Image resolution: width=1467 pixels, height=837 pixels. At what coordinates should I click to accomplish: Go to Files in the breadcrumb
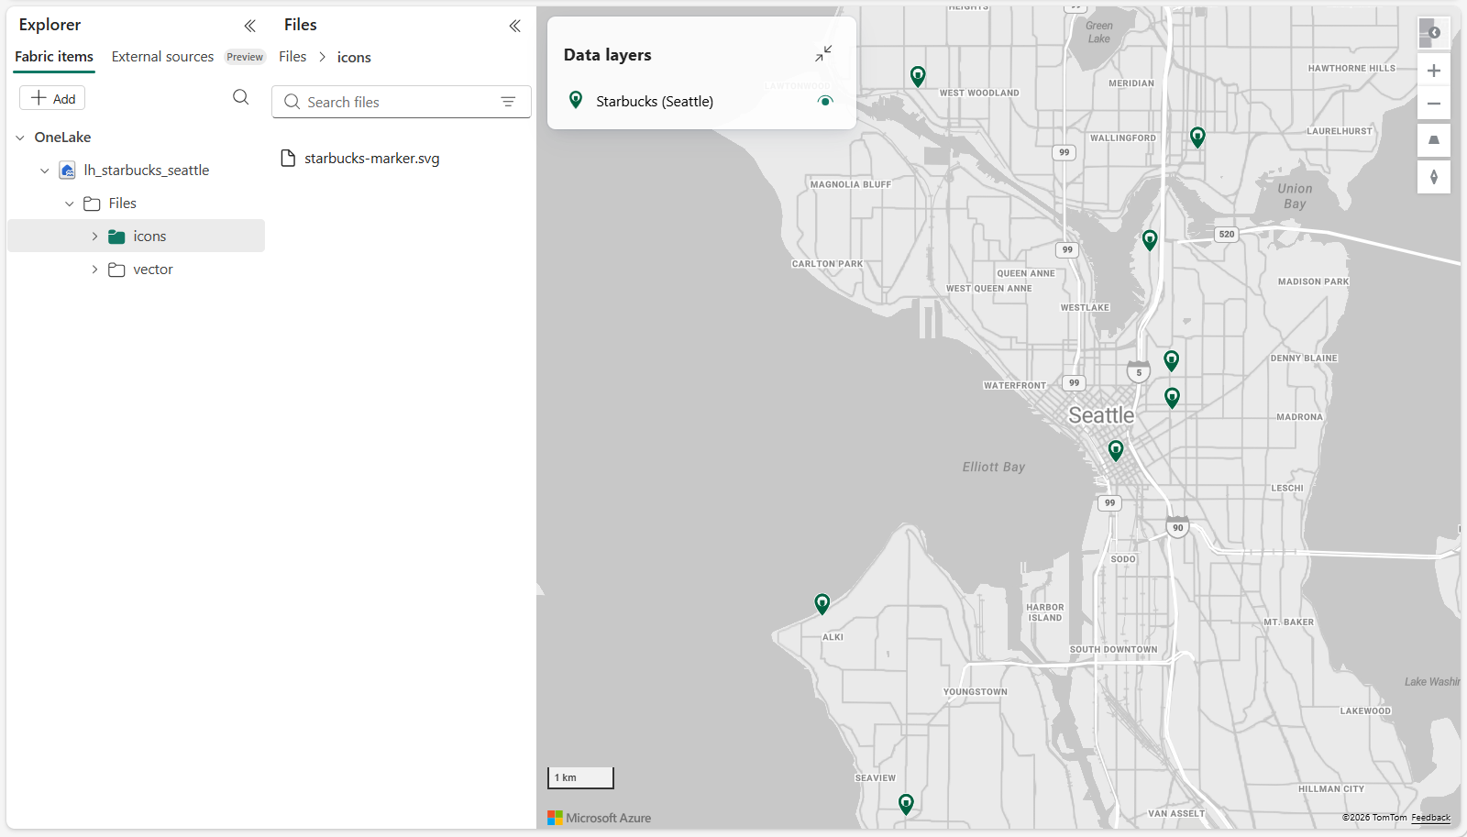[x=292, y=57]
